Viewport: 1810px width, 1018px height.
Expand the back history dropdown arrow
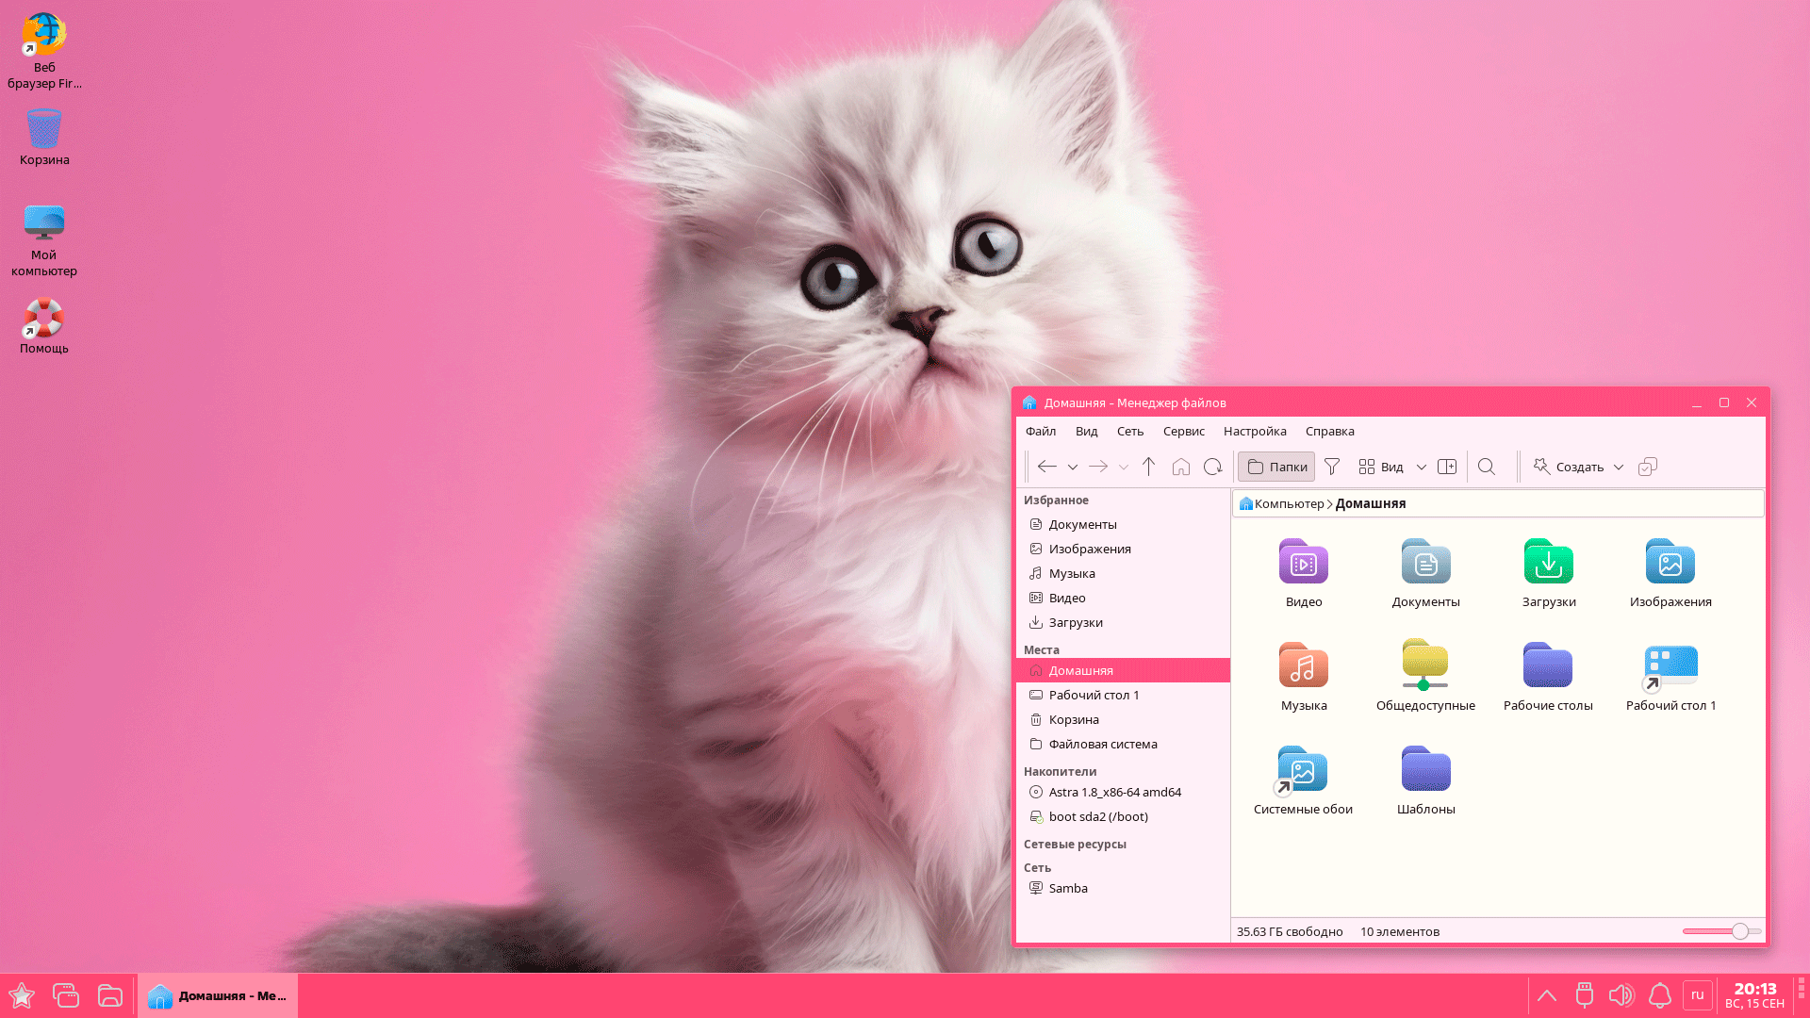tap(1073, 468)
